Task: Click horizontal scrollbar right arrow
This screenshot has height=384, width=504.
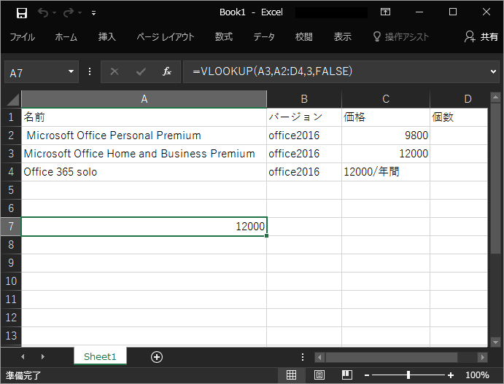Action: (x=482, y=357)
